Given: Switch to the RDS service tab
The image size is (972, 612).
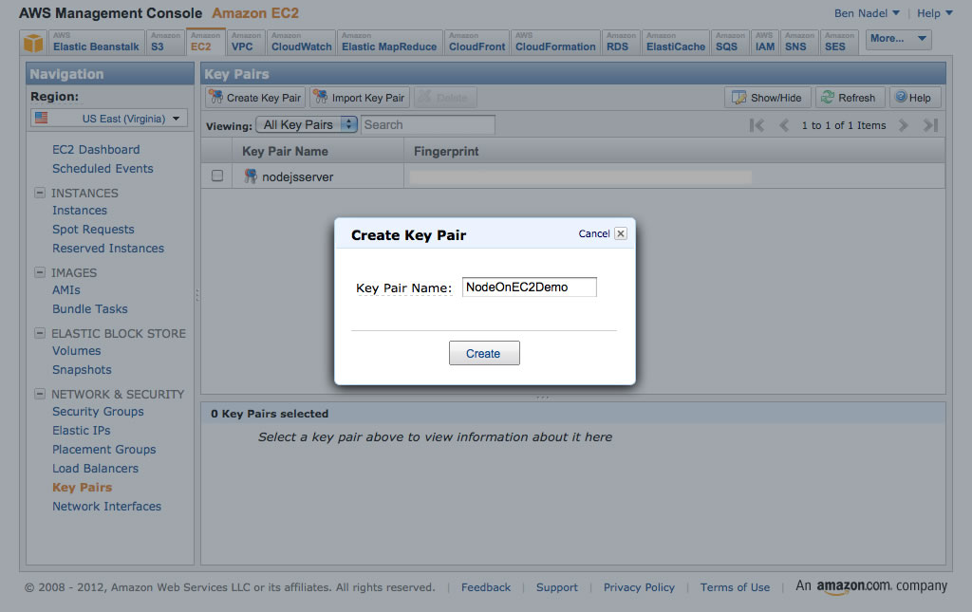Looking at the screenshot, I should pos(621,42).
